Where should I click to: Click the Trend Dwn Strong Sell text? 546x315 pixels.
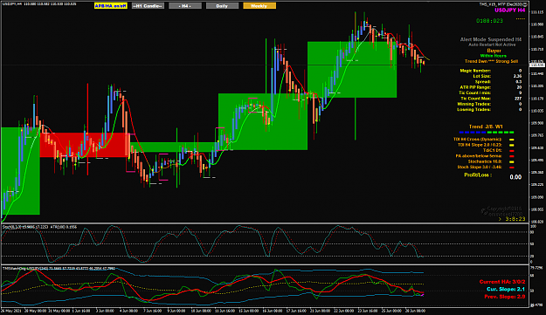click(x=491, y=62)
